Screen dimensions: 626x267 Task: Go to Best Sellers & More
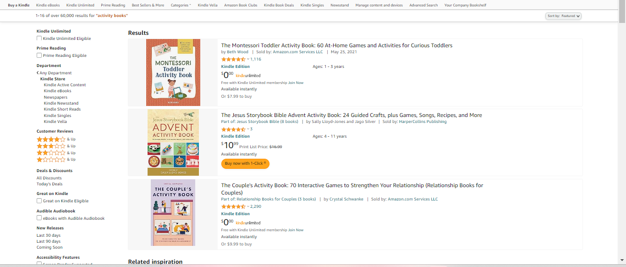tap(148, 5)
